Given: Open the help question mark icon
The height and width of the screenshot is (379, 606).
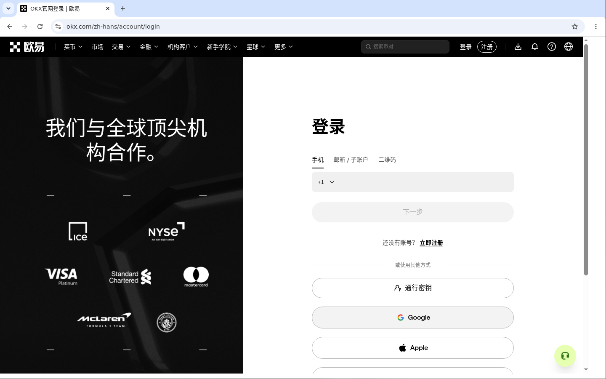Looking at the screenshot, I should tap(552, 47).
